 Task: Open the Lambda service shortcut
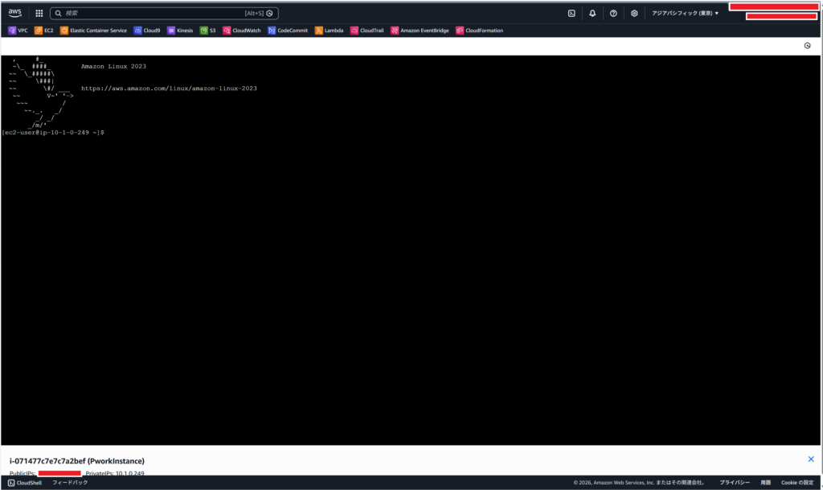click(x=329, y=31)
